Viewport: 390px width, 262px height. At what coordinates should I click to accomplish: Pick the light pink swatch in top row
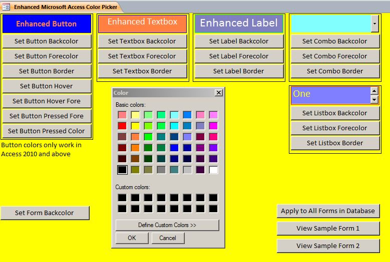coord(122,115)
